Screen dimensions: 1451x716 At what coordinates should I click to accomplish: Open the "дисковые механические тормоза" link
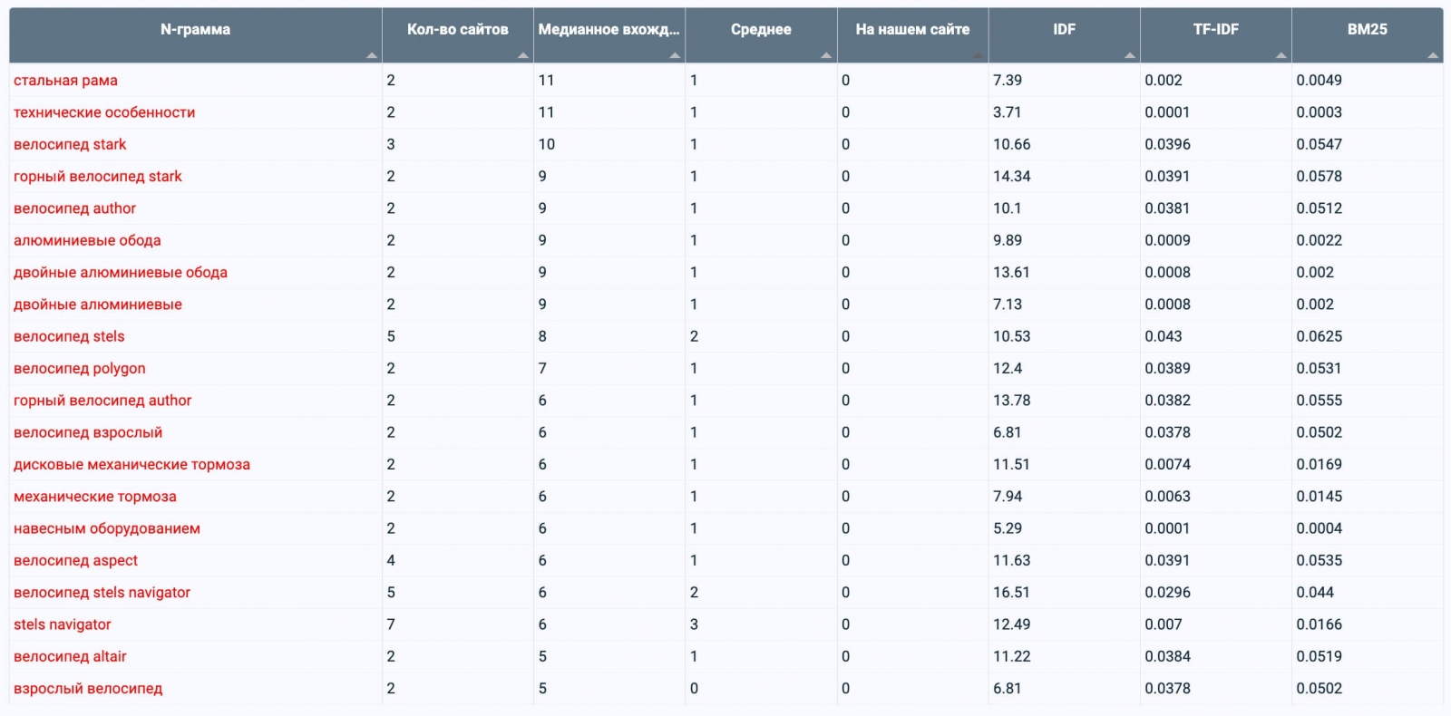coord(131,465)
